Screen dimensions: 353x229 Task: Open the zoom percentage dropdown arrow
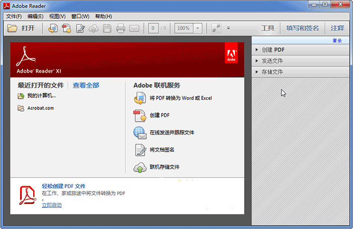point(198,28)
